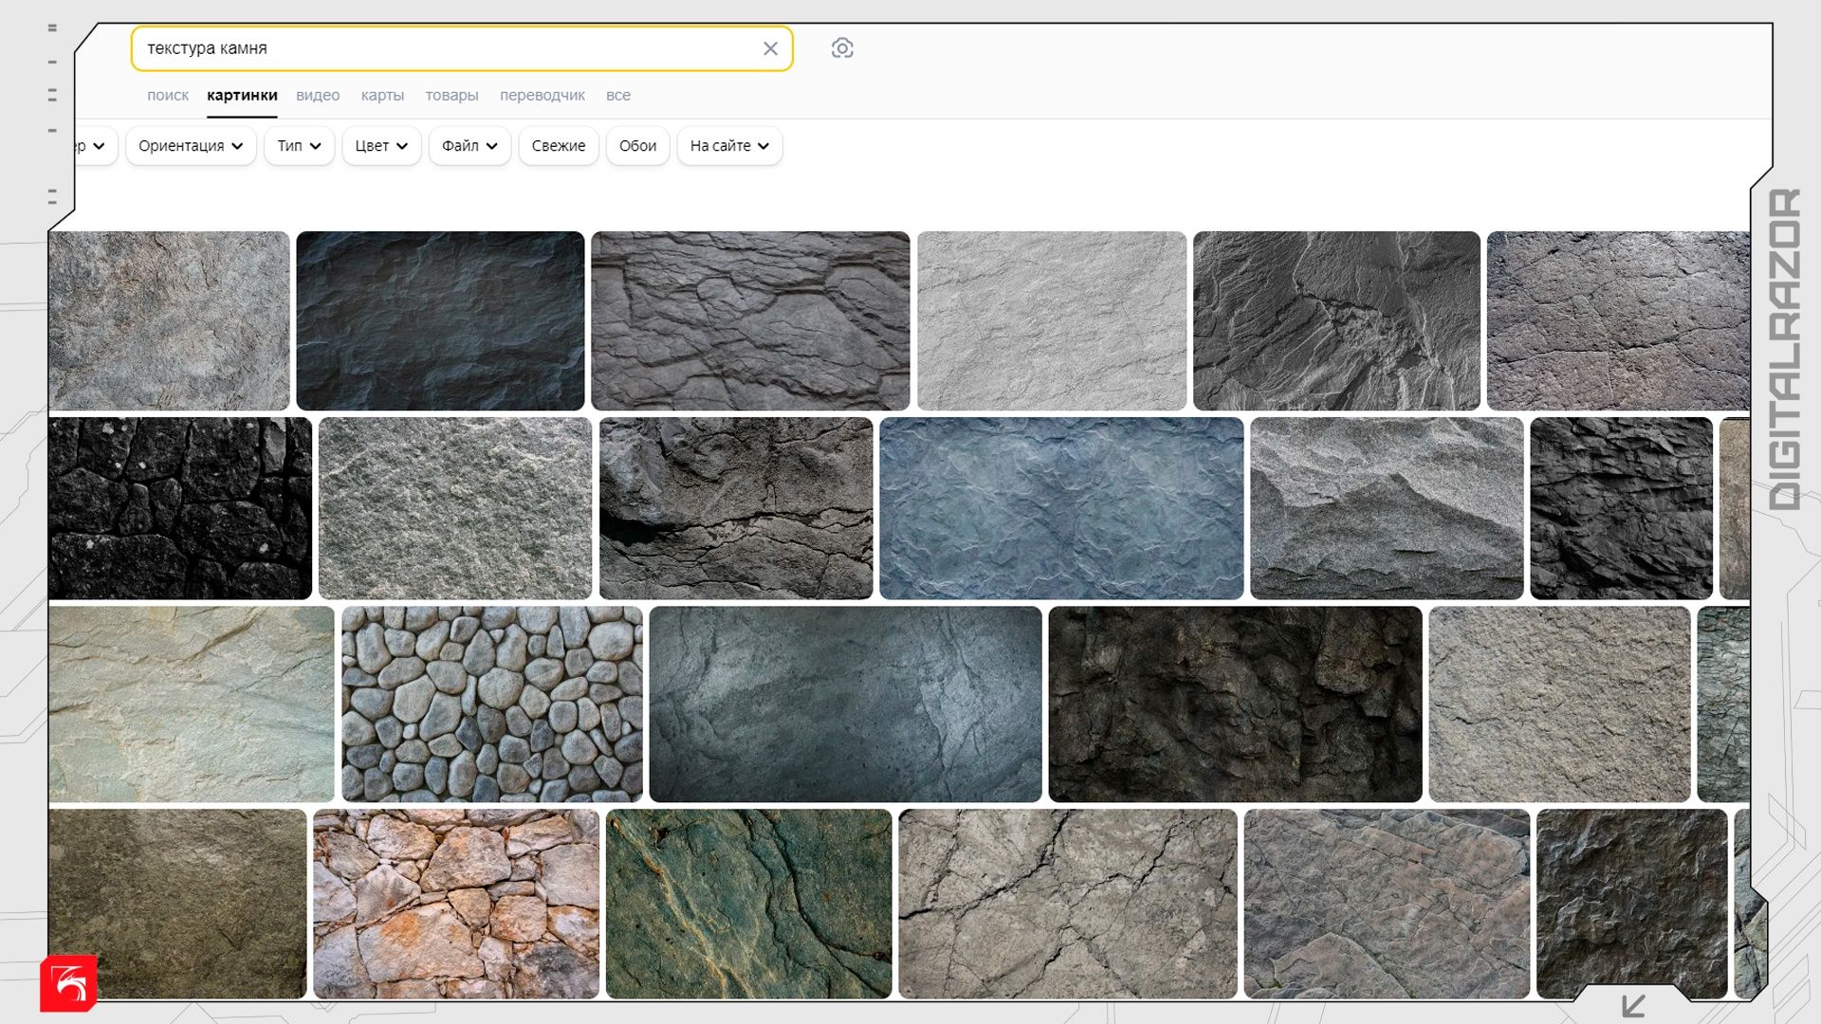The height and width of the screenshot is (1024, 1821).
Task: Expand the Ориентация filter dropdown
Action: point(191,146)
